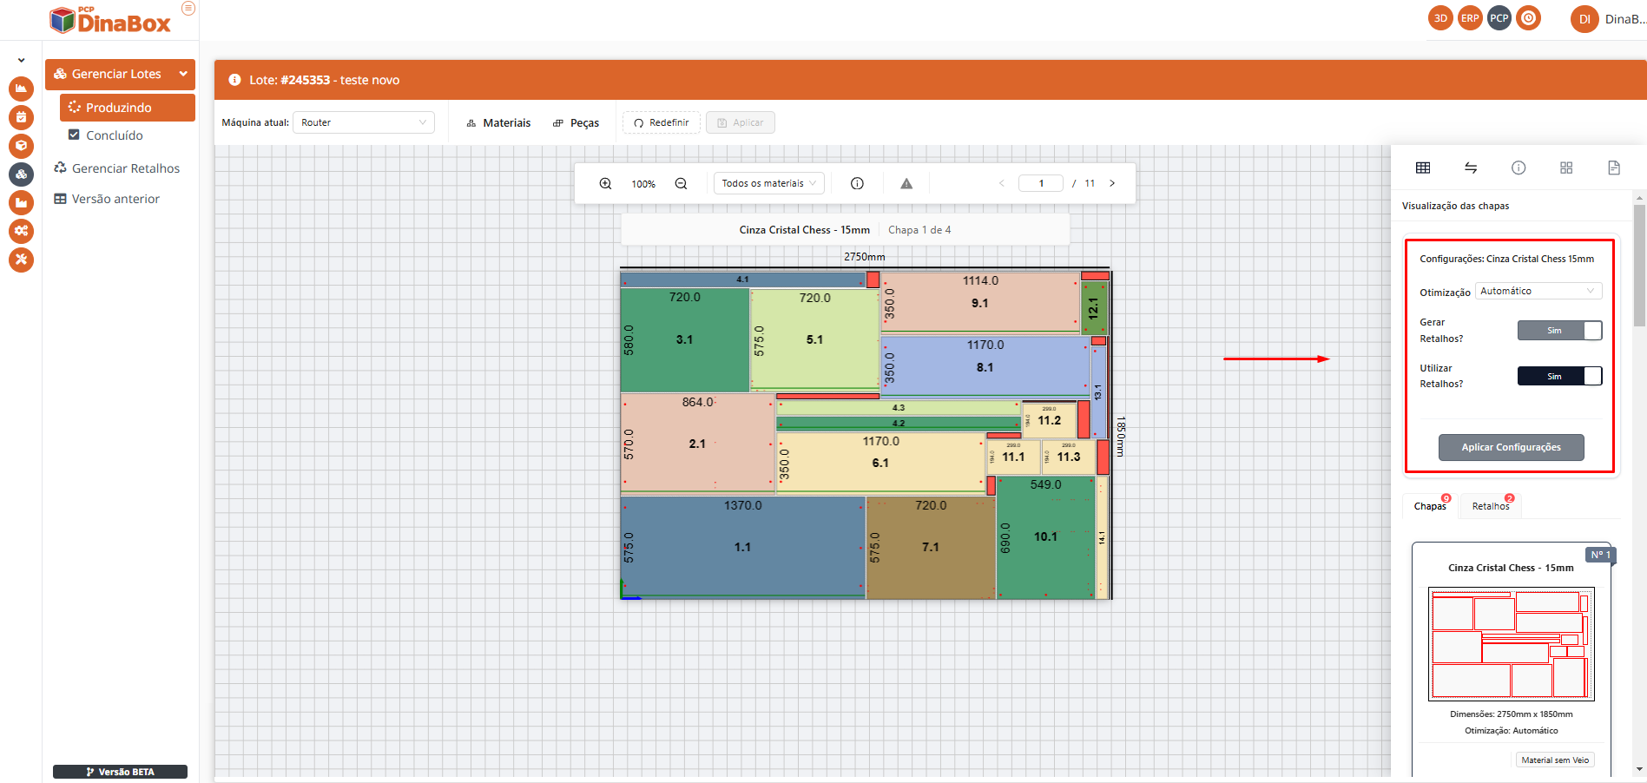Toggle the Utilizar Retalhos switch
Image resolution: width=1647 pixels, height=783 pixels.
coord(1559,376)
